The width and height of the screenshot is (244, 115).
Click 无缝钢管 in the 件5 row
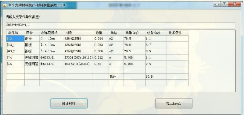point(32,64)
